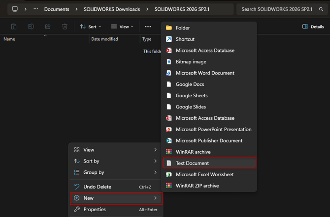The width and height of the screenshot is (330, 217).
Task: Click the Group by list icon
Action: click(x=77, y=172)
